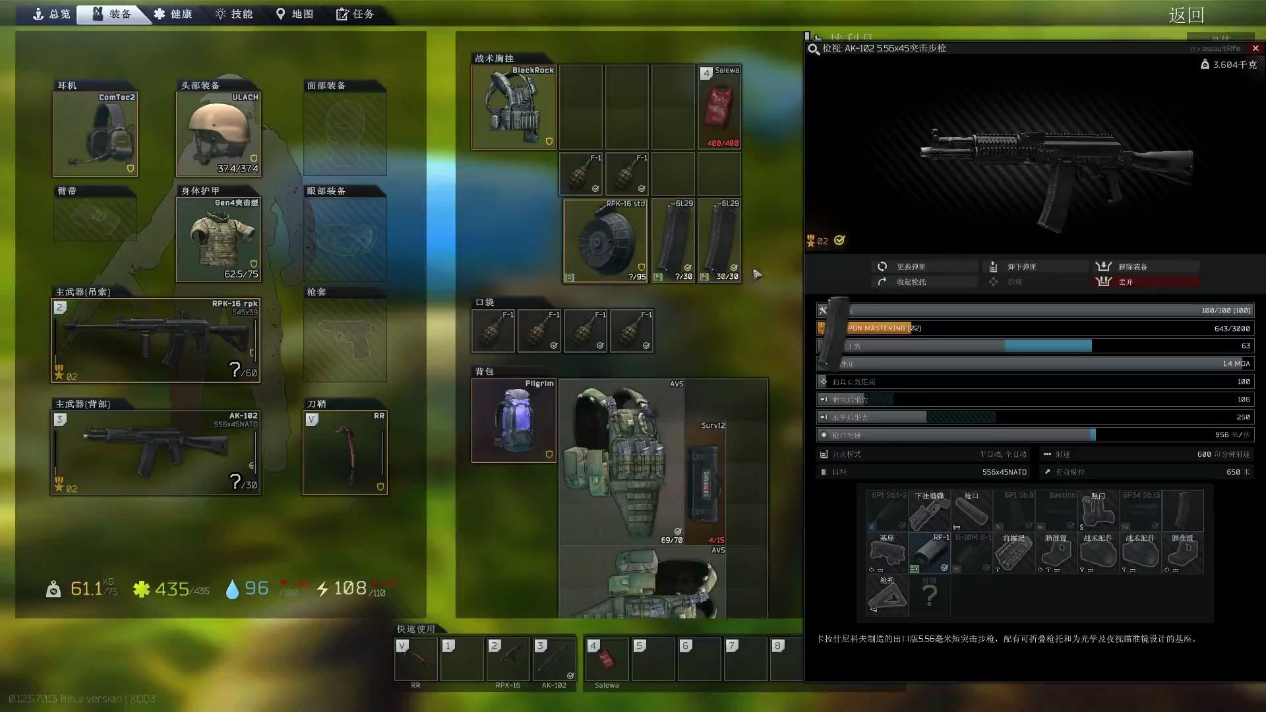This screenshot has width=1266, height=712.
Task: Click 解除装备 unequip button
Action: [1146, 266]
